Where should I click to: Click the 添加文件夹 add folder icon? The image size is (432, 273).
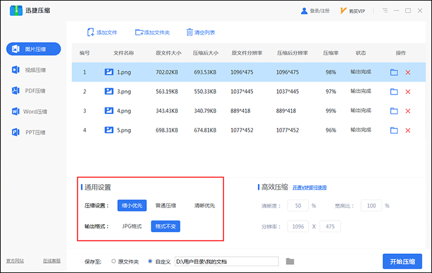tap(139, 32)
